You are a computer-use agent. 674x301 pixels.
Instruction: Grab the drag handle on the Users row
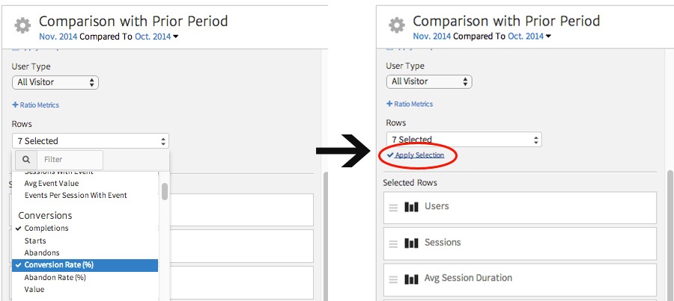pyautogui.click(x=392, y=207)
